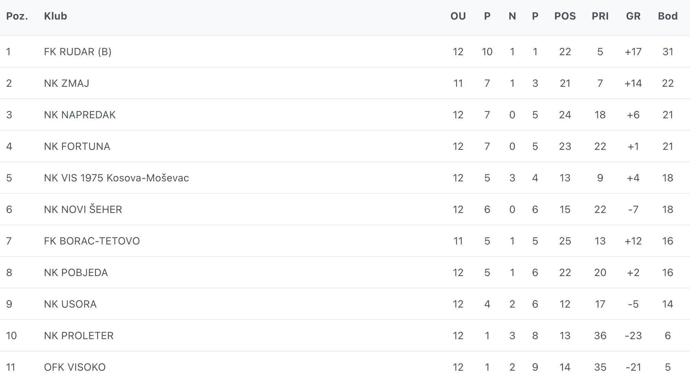
Task: Sort by the GR goal difference header
Action: click(x=633, y=16)
